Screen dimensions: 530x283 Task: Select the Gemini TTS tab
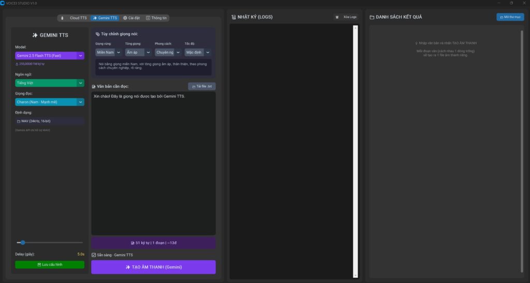click(105, 18)
